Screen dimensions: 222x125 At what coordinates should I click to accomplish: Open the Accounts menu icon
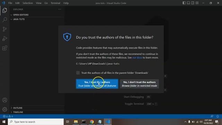(5, 100)
